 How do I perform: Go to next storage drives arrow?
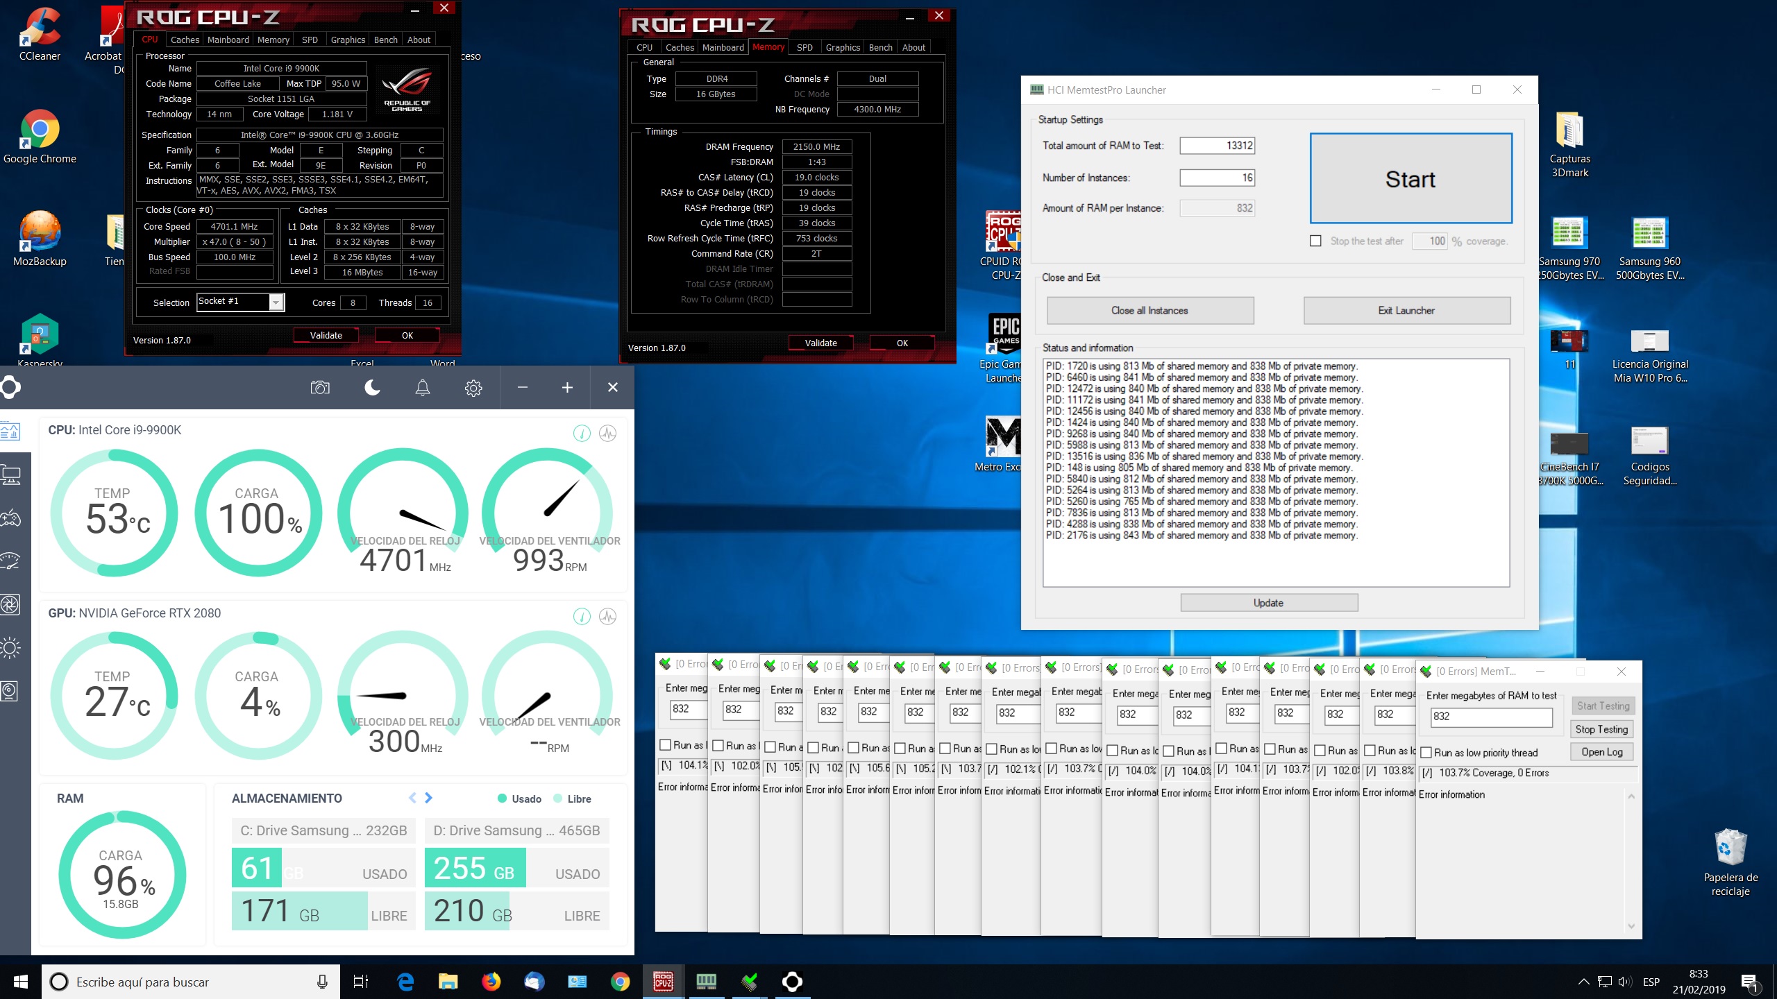click(x=428, y=798)
